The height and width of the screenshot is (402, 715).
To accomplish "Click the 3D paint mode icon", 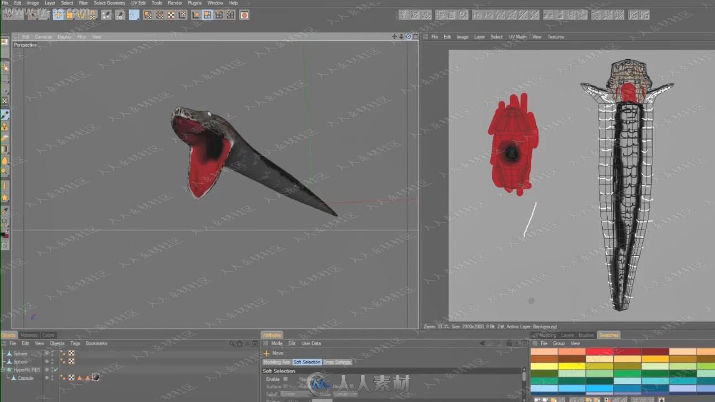I will (120, 15).
